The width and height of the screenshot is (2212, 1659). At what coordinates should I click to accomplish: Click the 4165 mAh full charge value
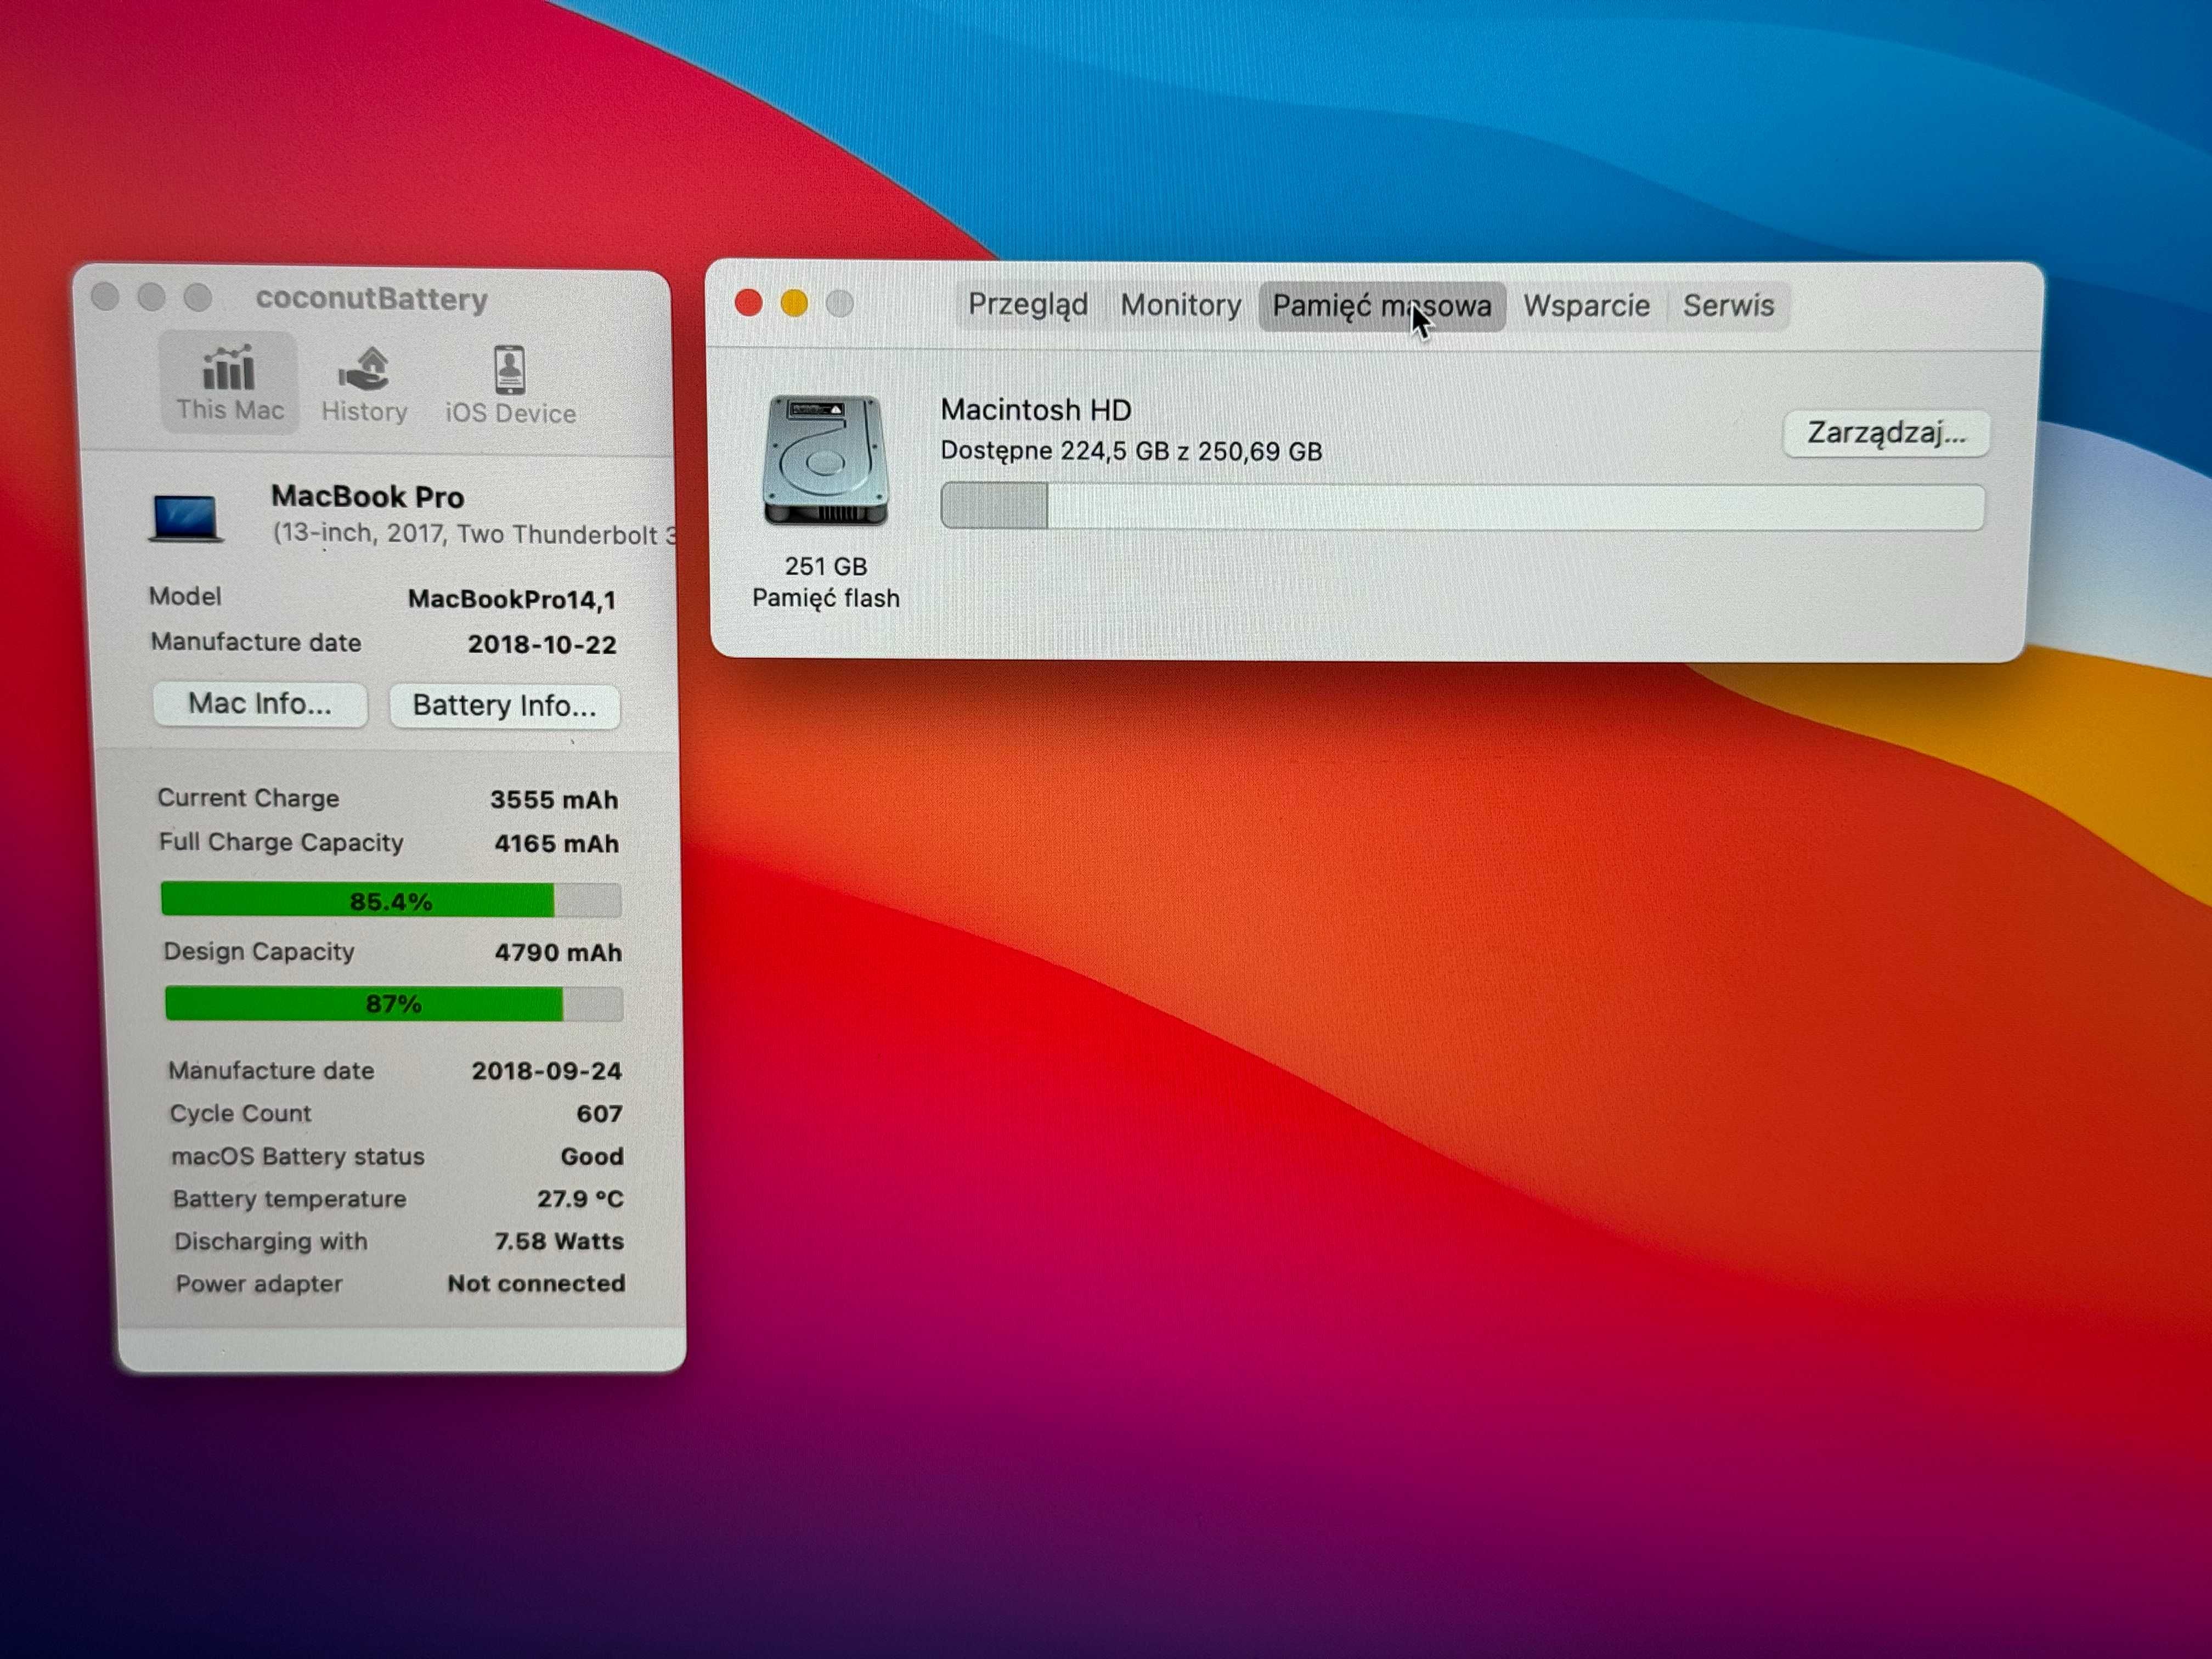pos(557,844)
